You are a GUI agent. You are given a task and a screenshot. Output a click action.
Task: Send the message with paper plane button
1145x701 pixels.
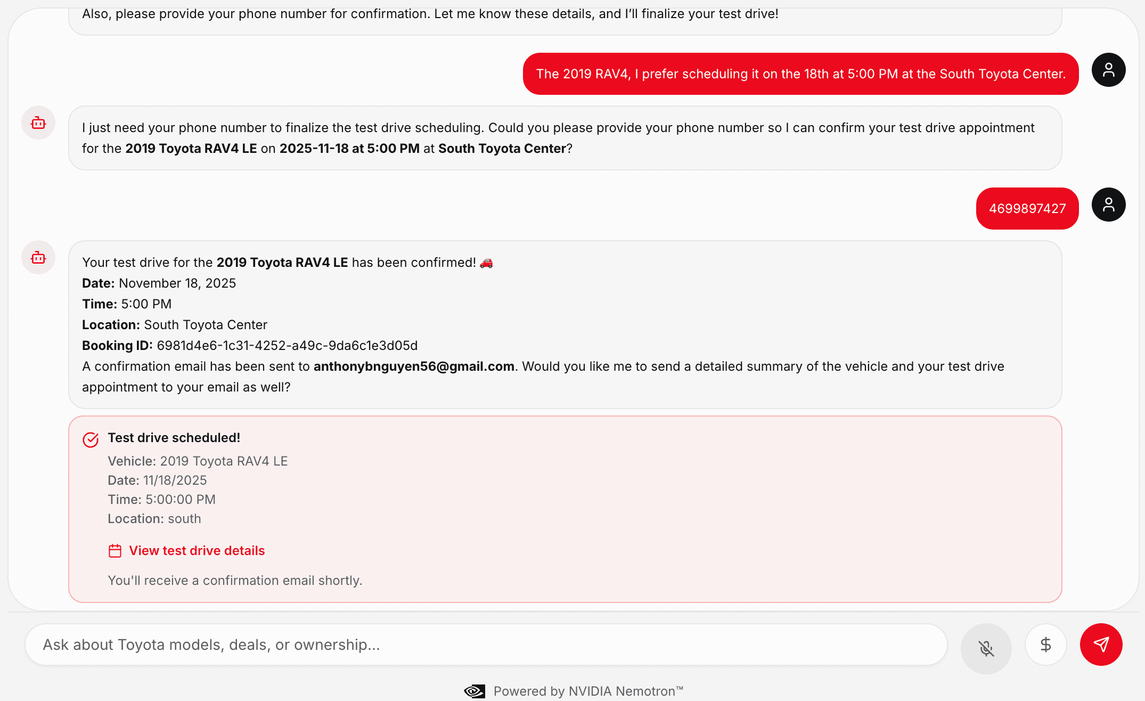pos(1101,645)
